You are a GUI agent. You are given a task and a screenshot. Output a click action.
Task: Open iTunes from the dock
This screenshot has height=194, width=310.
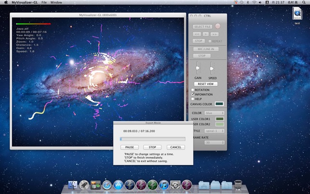164,185
